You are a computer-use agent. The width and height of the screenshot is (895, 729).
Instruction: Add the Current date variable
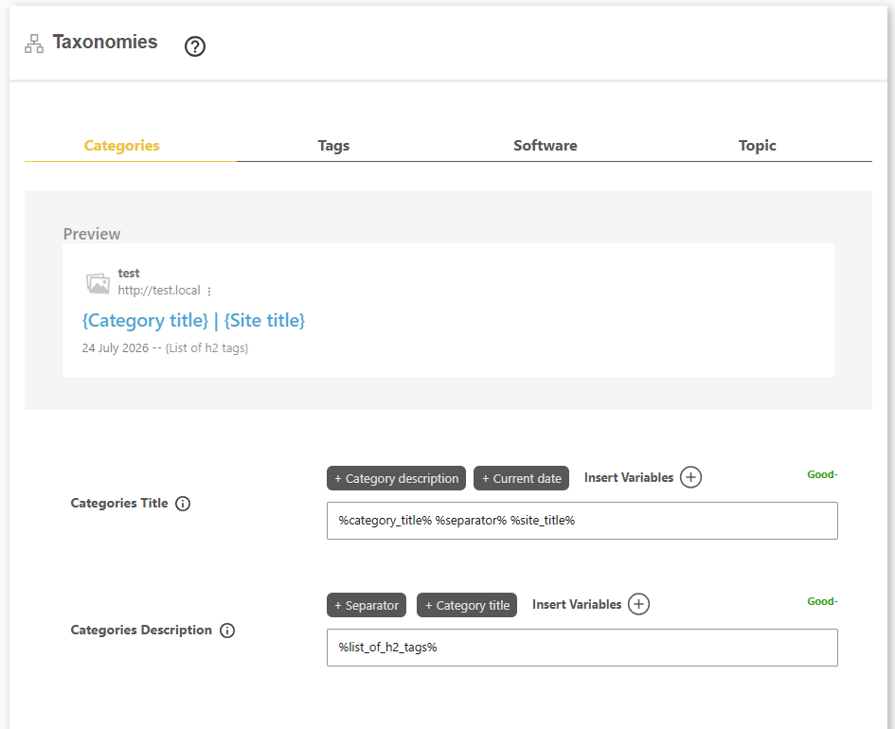coord(521,478)
